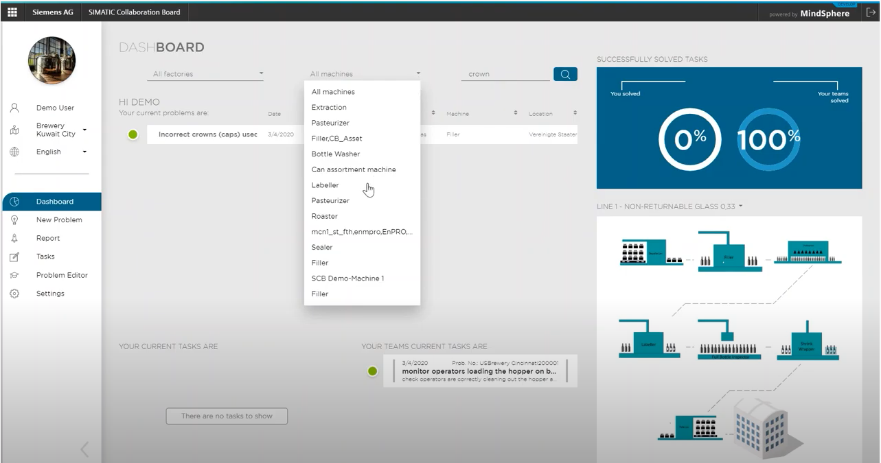Focus the search field containing crown
881x463 pixels.
click(505, 74)
